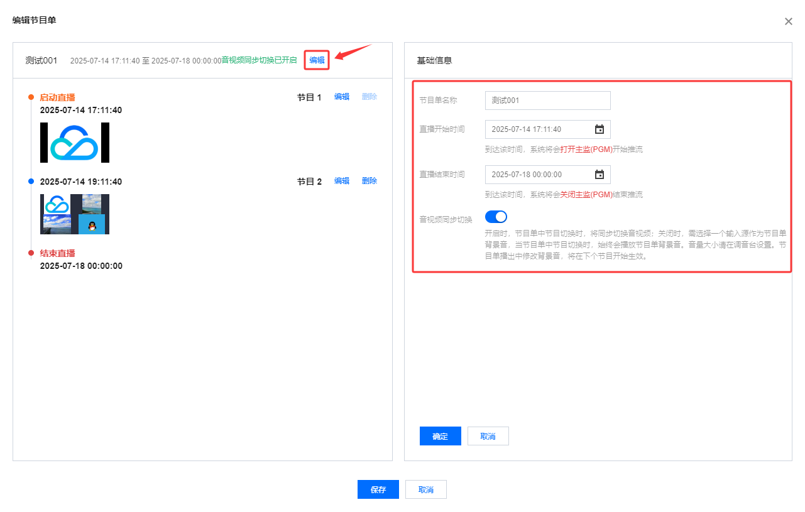Click the 关闭主监(PGM) red hint text

[586, 195]
